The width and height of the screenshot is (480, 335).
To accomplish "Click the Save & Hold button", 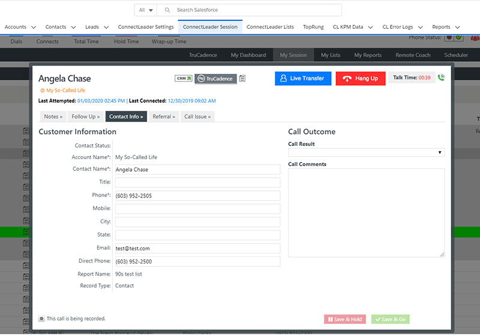I will 344,319.
